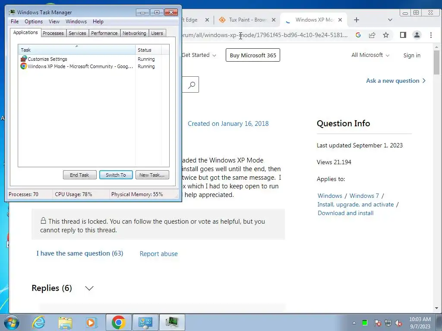Click Switch To button
The height and width of the screenshot is (331, 442).
116,175
